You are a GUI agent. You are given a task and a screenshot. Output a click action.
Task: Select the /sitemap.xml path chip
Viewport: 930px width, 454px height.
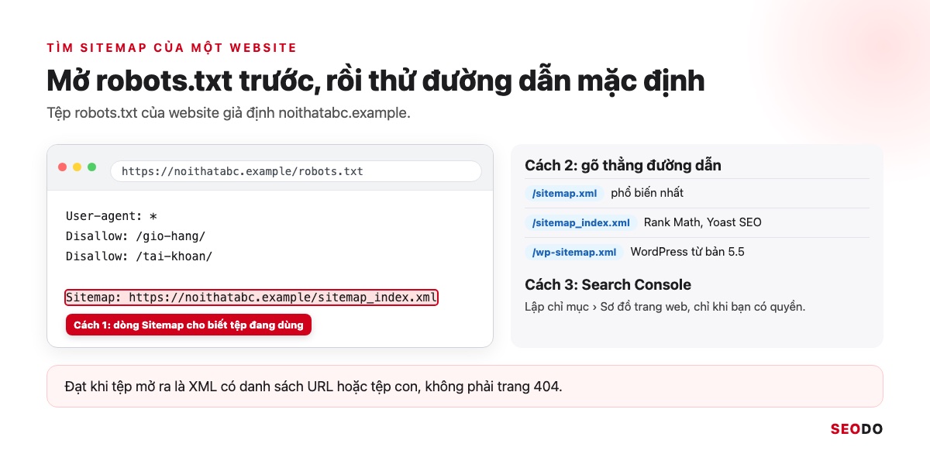[x=564, y=193]
